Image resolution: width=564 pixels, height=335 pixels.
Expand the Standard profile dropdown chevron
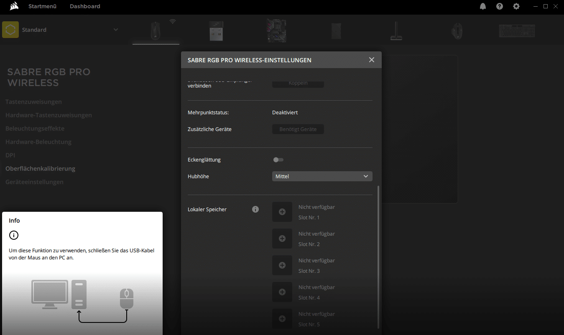[116, 30]
